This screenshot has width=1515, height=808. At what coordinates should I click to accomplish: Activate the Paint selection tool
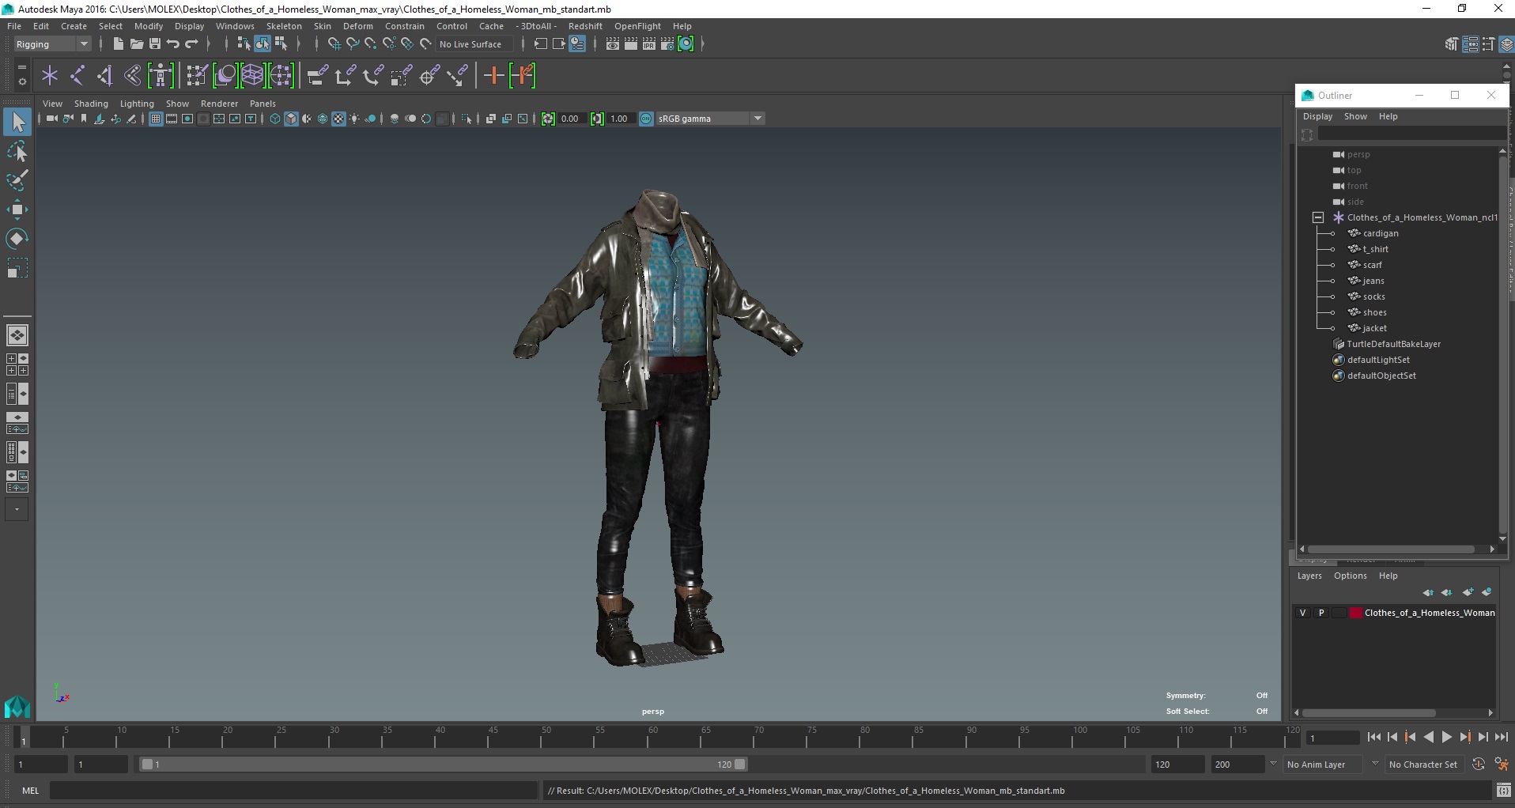(x=17, y=180)
